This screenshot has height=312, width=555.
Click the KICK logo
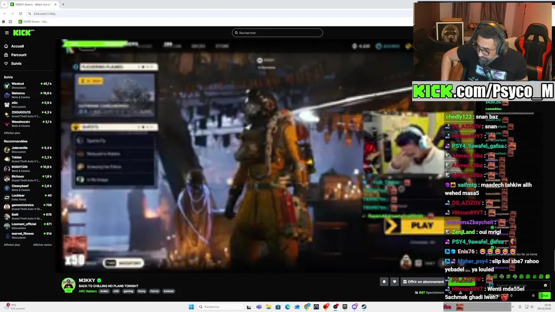pos(23,32)
